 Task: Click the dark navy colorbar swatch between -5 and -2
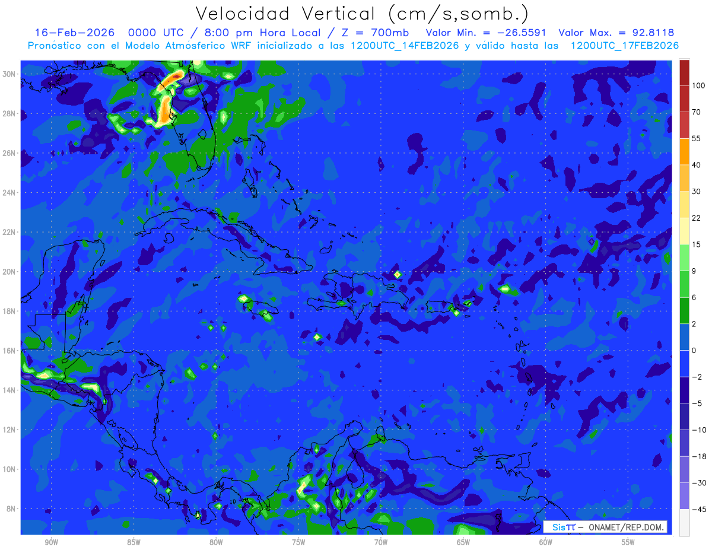coord(684,390)
